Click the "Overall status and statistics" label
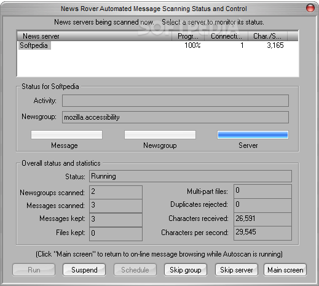The image size is (319, 286). tap(61, 163)
